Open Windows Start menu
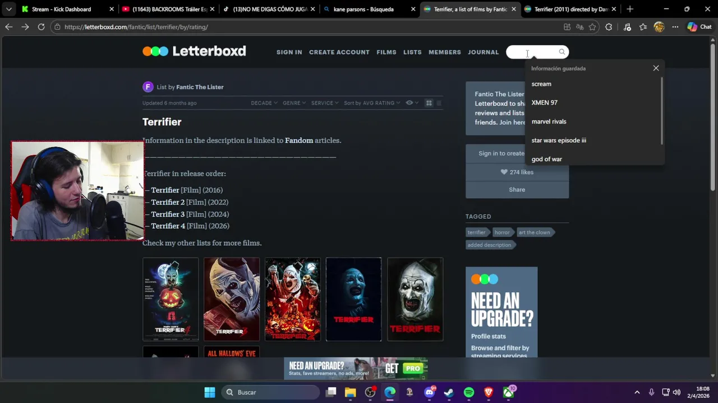Screen dimensions: 718x403 point(210,392)
